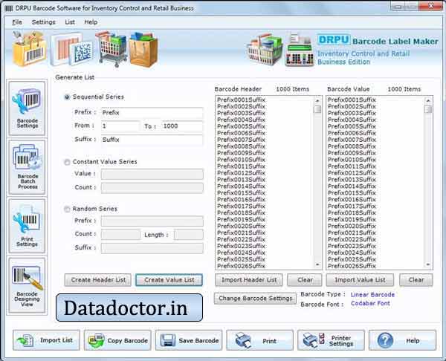Click the Codabar Font link
The height and width of the screenshot is (361, 446).
pyautogui.click(x=370, y=304)
